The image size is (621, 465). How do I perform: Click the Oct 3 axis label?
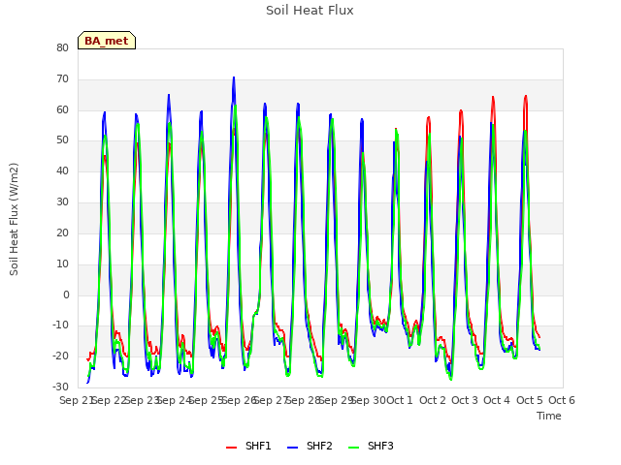pyautogui.click(x=465, y=400)
